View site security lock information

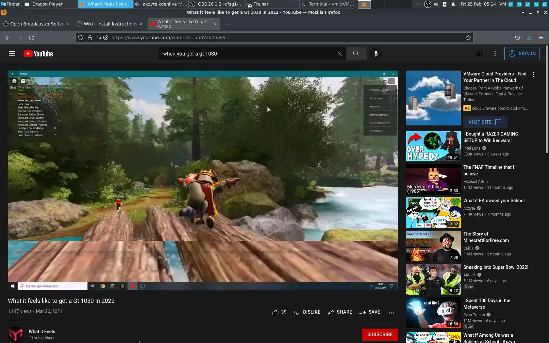pyautogui.click(x=90, y=38)
